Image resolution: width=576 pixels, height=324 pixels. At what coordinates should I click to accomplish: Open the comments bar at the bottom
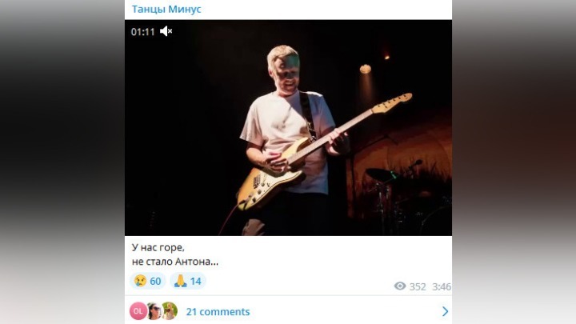[288, 311]
